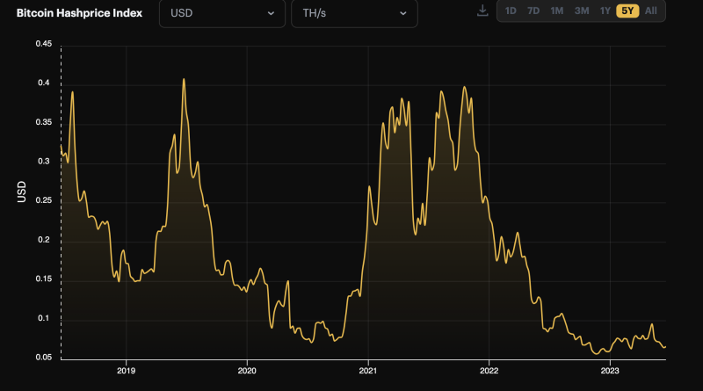Download the hashprice chart data
Screen dimensions: 703x391
click(482, 11)
